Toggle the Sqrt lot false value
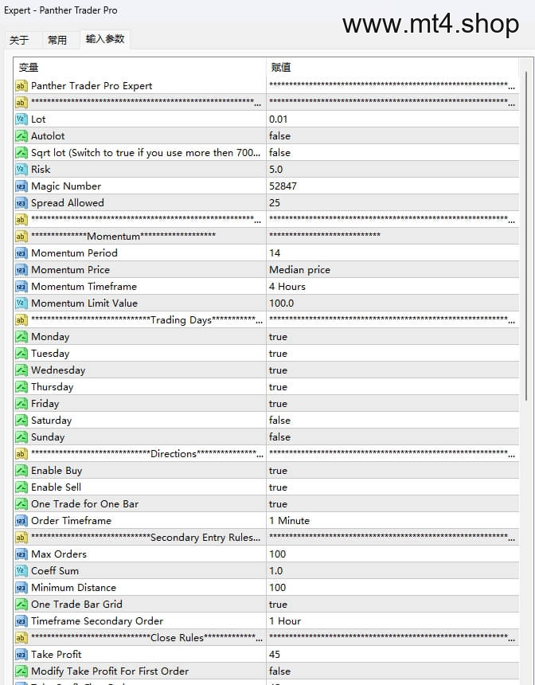Viewport: 535px width, 685px height. point(279,152)
